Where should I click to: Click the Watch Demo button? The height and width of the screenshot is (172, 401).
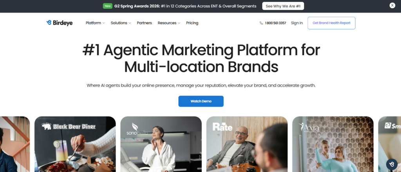pyautogui.click(x=201, y=101)
